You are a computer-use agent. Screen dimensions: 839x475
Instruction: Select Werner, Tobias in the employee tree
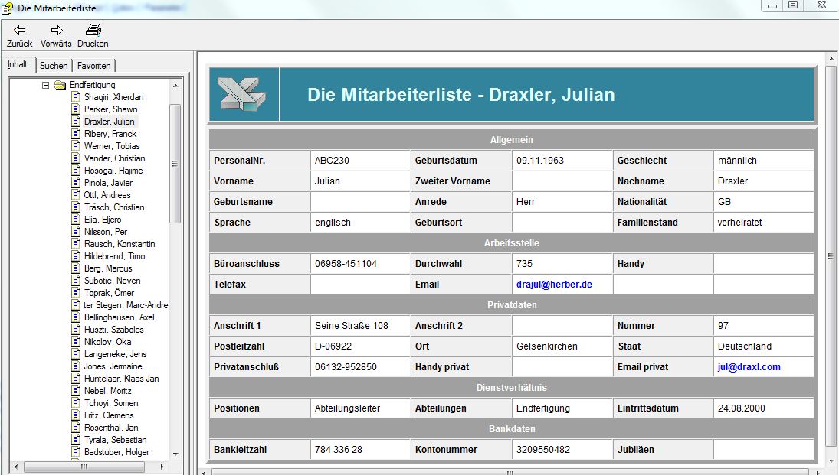[x=112, y=146]
